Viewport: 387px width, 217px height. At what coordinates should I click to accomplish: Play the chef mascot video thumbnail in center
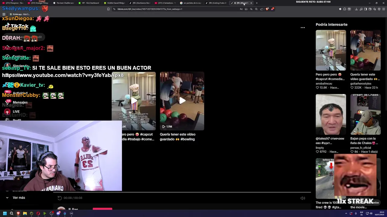134,101
